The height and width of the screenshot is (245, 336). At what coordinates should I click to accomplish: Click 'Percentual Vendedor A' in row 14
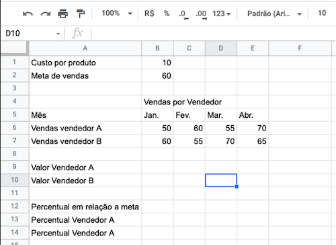(85, 233)
